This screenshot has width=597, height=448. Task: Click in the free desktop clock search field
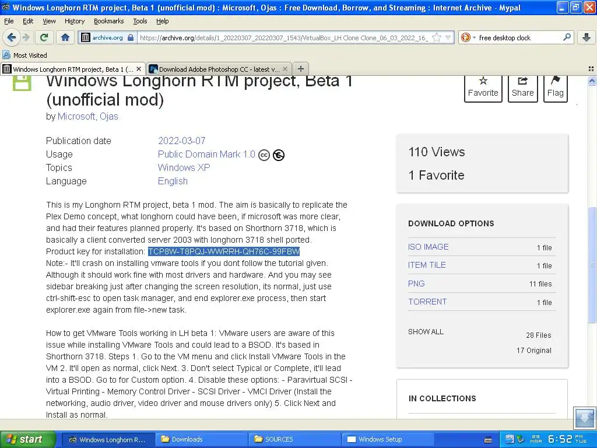tap(518, 38)
